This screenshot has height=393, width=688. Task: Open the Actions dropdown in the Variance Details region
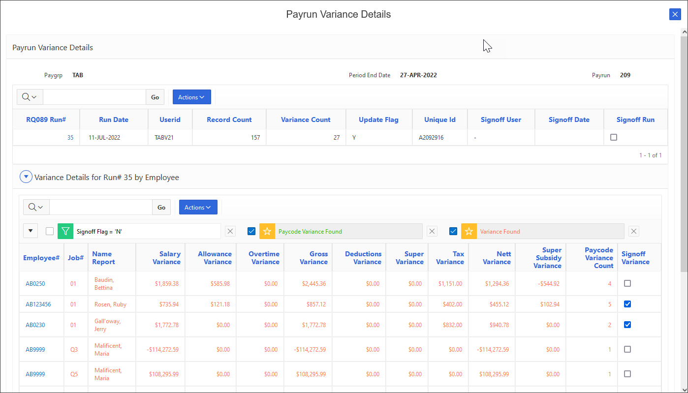(x=198, y=207)
